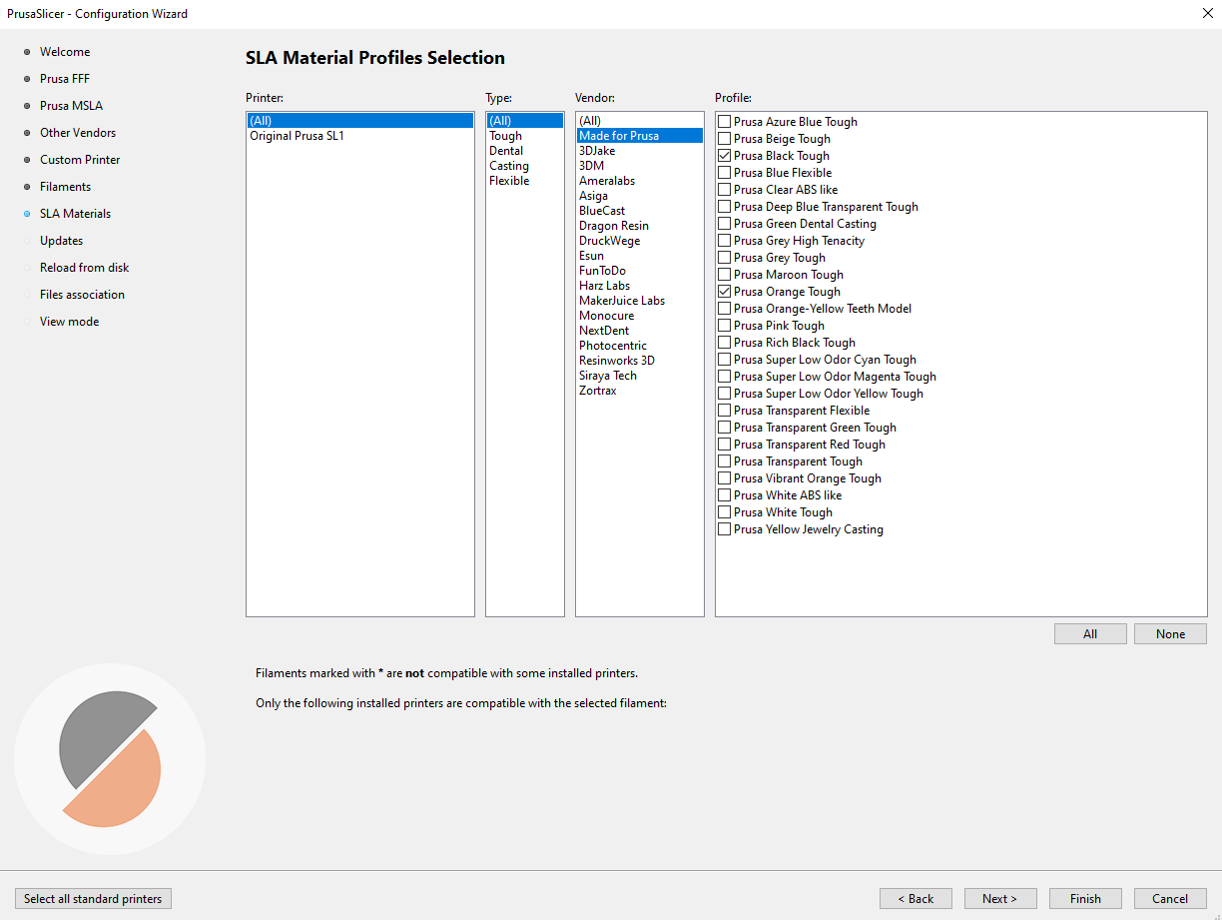Select (All) in the Printer list
The width and height of the screenshot is (1222, 920).
coord(360,121)
